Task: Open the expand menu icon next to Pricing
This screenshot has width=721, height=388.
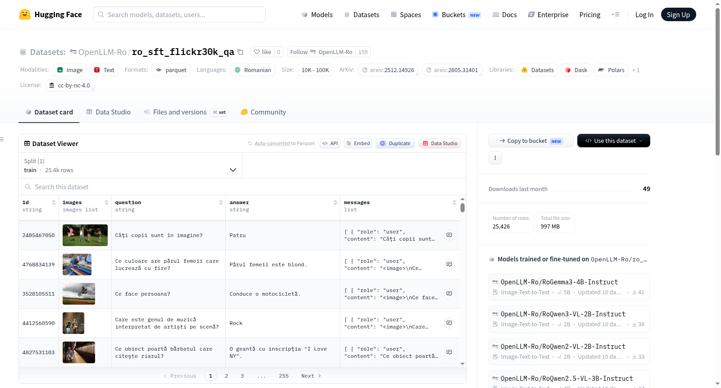Action: (615, 14)
